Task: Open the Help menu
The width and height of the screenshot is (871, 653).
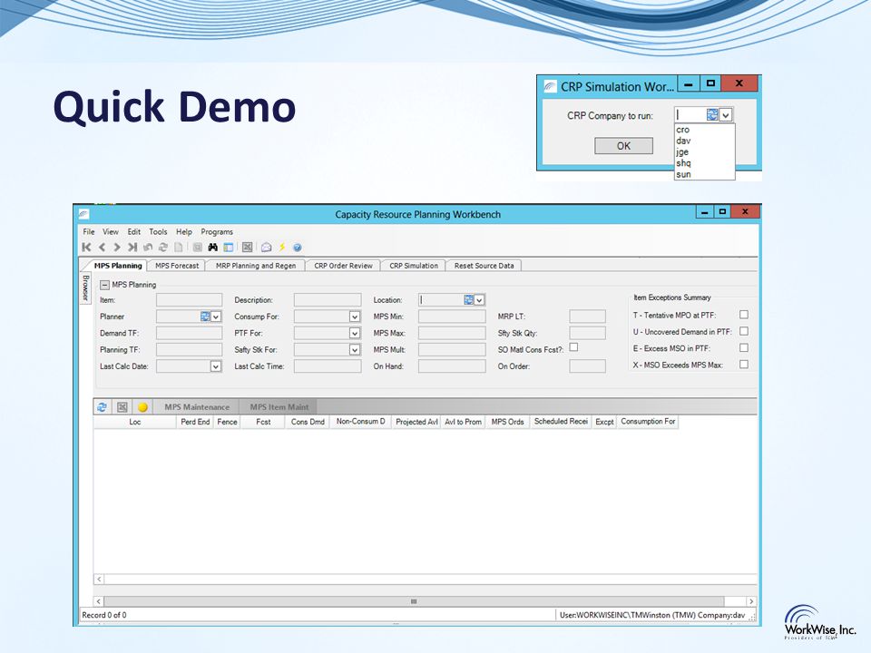Action: [x=184, y=231]
